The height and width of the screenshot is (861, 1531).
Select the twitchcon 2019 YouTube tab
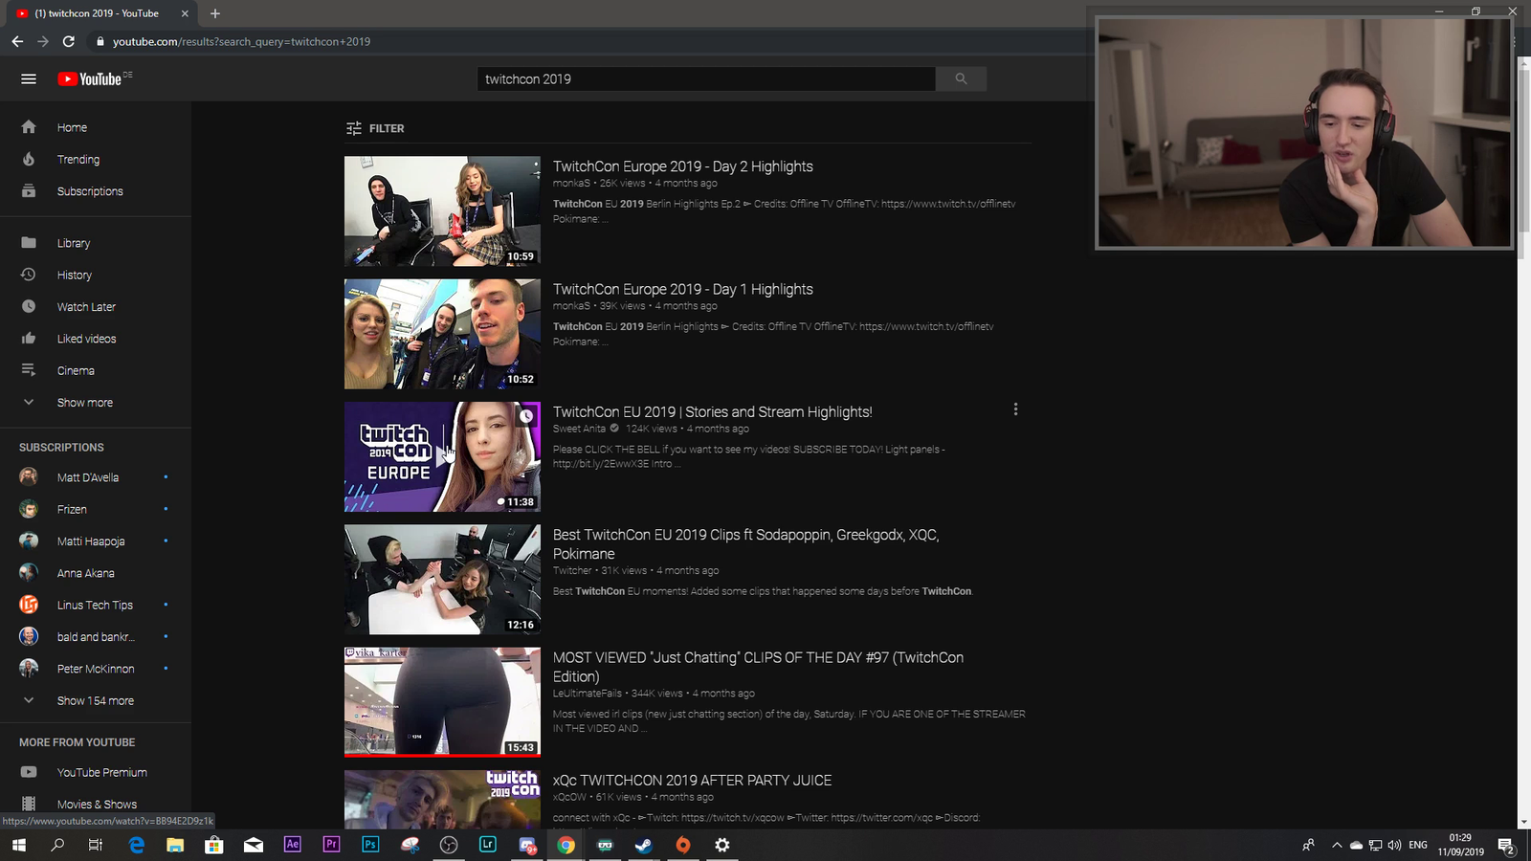click(x=102, y=13)
